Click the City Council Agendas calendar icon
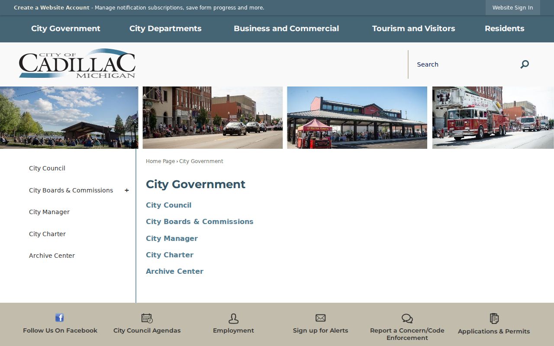 tap(147, 318)
